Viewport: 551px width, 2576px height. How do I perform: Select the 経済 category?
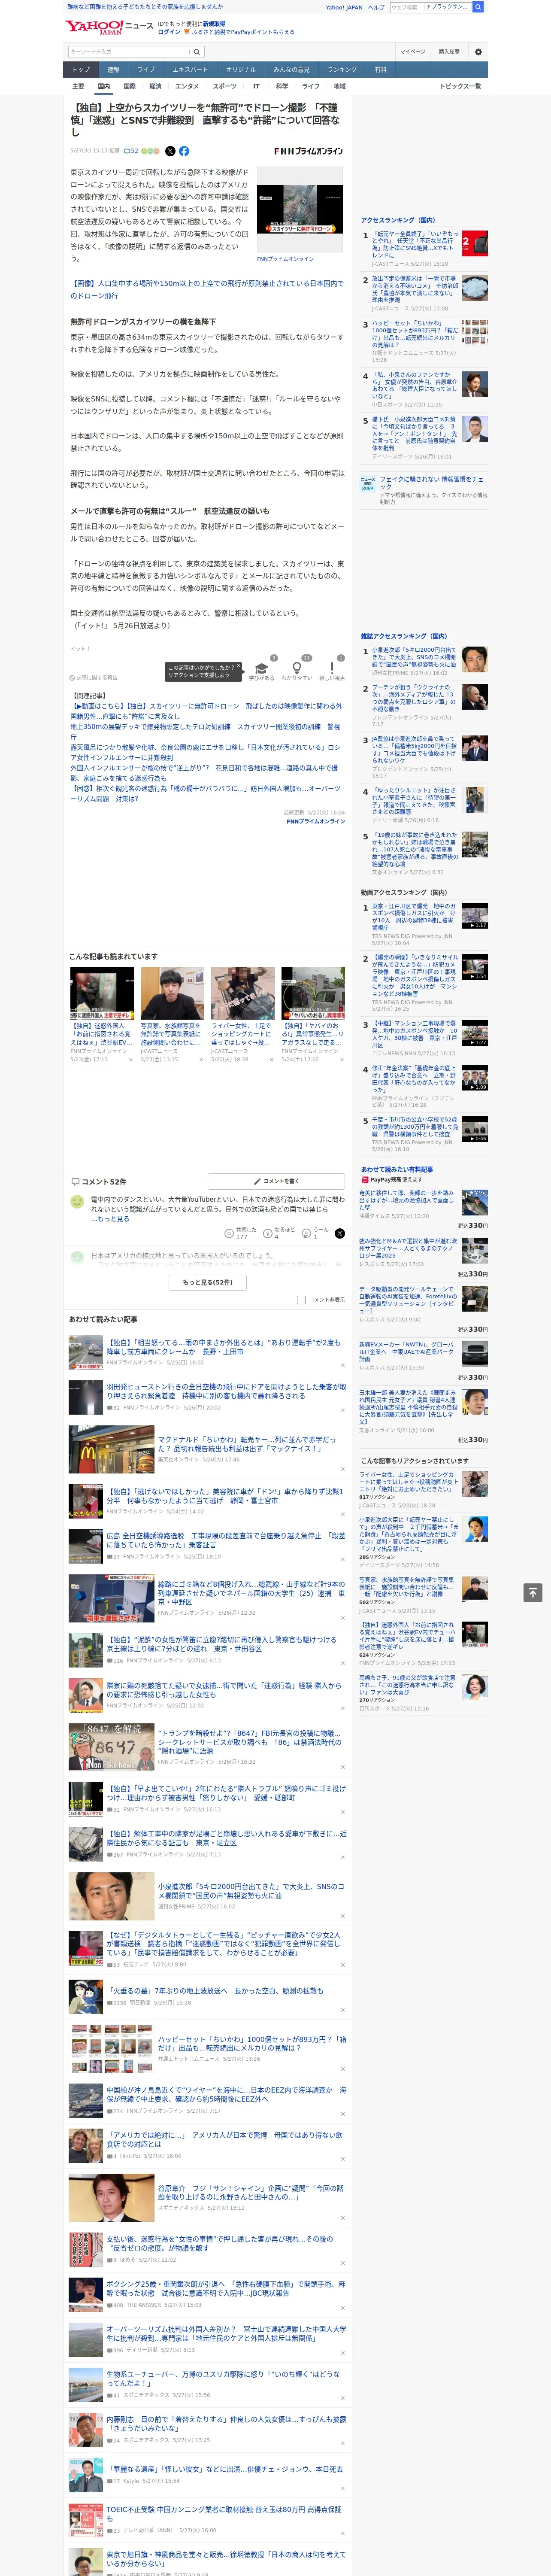(x=155, y=86)
